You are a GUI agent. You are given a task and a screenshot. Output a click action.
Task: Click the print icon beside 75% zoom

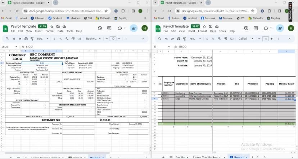179,39
